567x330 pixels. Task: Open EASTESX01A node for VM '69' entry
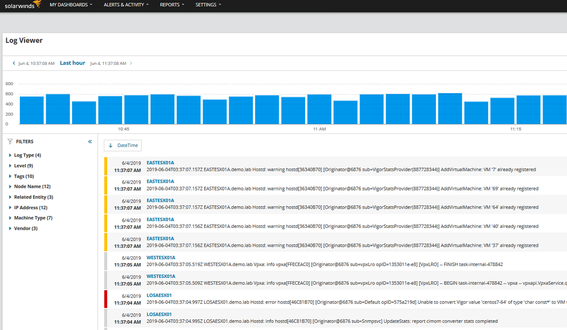(160, 181)
